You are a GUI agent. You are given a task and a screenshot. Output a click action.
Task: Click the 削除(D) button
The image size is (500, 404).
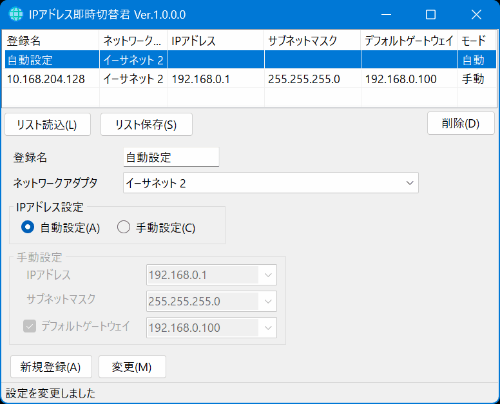tap(461, 123)
